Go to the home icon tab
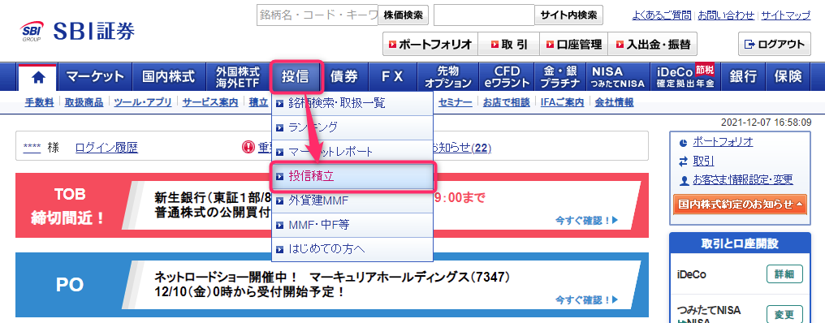 (x=38, y=77)
